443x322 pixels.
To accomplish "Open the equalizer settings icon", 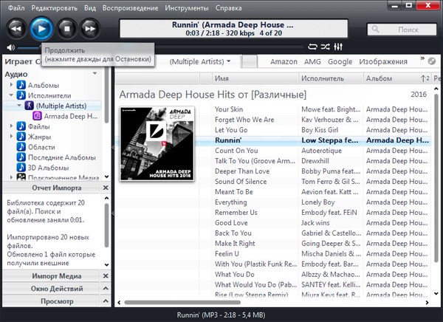I will click(x=337, y=47).
